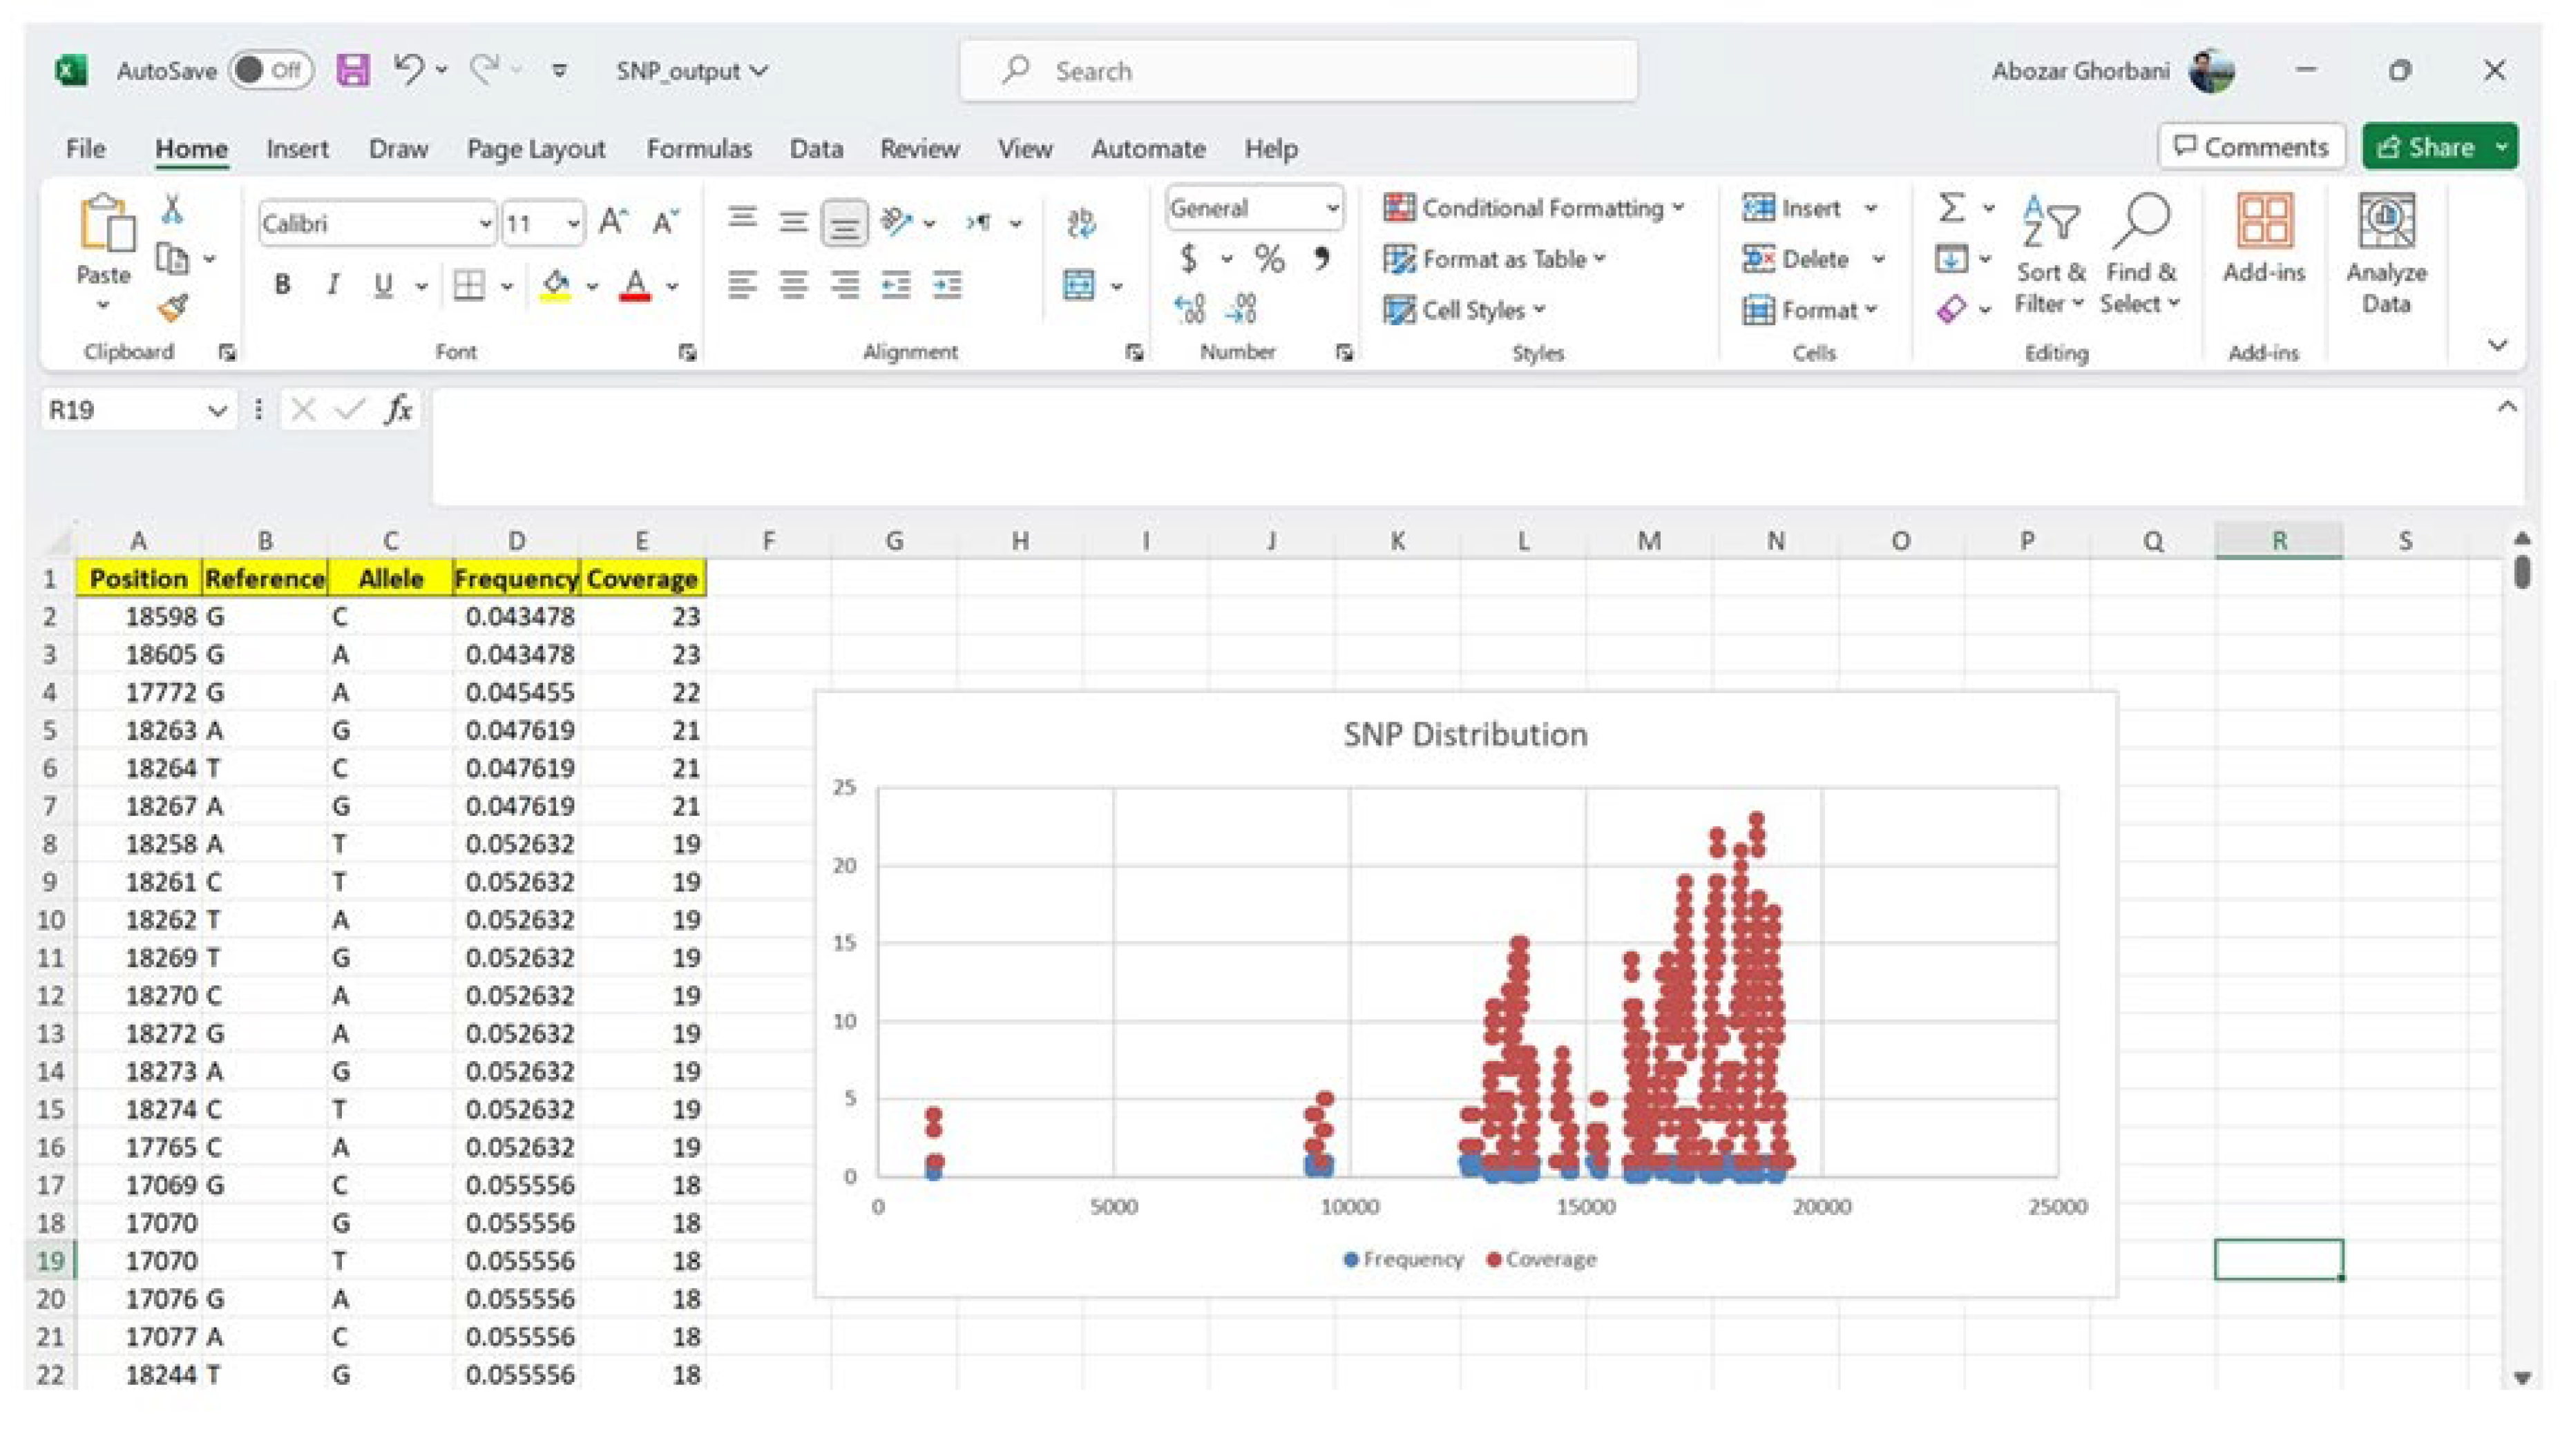Click the Insert Function fx icon
The height and width of the screenshot is (1456, 2560).
398,410
